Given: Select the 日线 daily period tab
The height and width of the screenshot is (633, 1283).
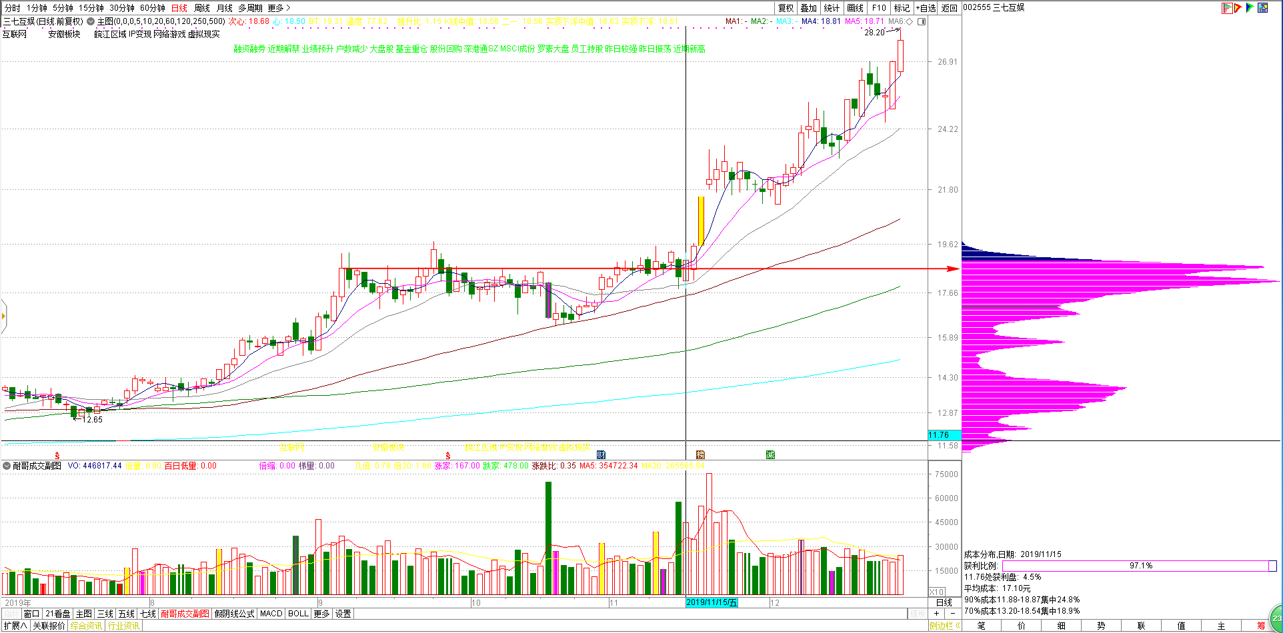Looking at the screenshot, I should [179, 8].
